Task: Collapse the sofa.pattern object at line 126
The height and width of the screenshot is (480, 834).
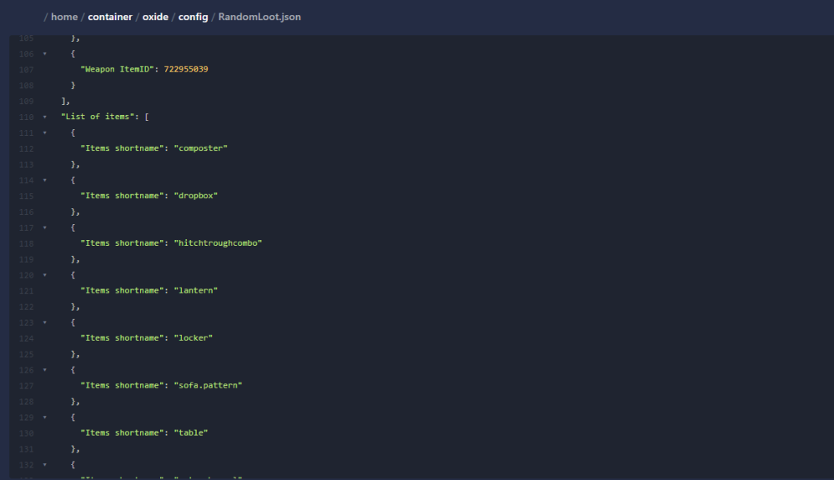Action: [x=43, y=369]
